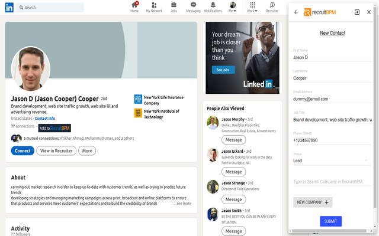Click the Email Address field
The width and height of the screenshot is (379, 236).
332,99
